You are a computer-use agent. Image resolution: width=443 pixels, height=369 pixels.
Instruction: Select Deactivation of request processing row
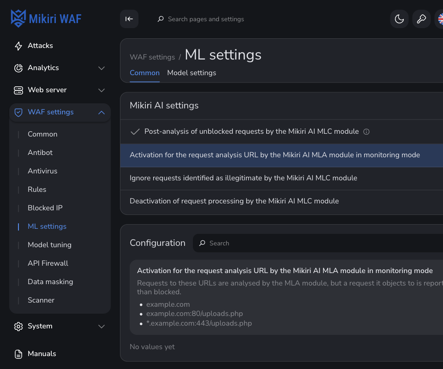(281, 201)
